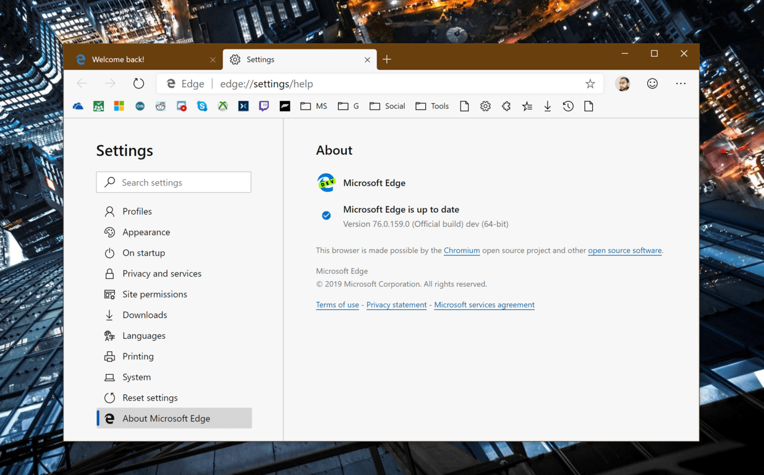Open the Profiles settings section
764x475 pixels.
(x=174, y=212)
